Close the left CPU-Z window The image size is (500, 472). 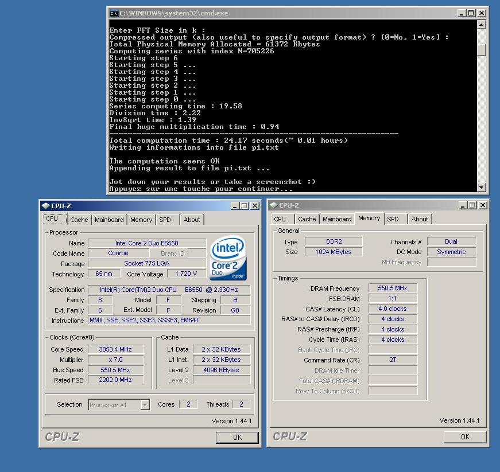[x=255, y=206]
